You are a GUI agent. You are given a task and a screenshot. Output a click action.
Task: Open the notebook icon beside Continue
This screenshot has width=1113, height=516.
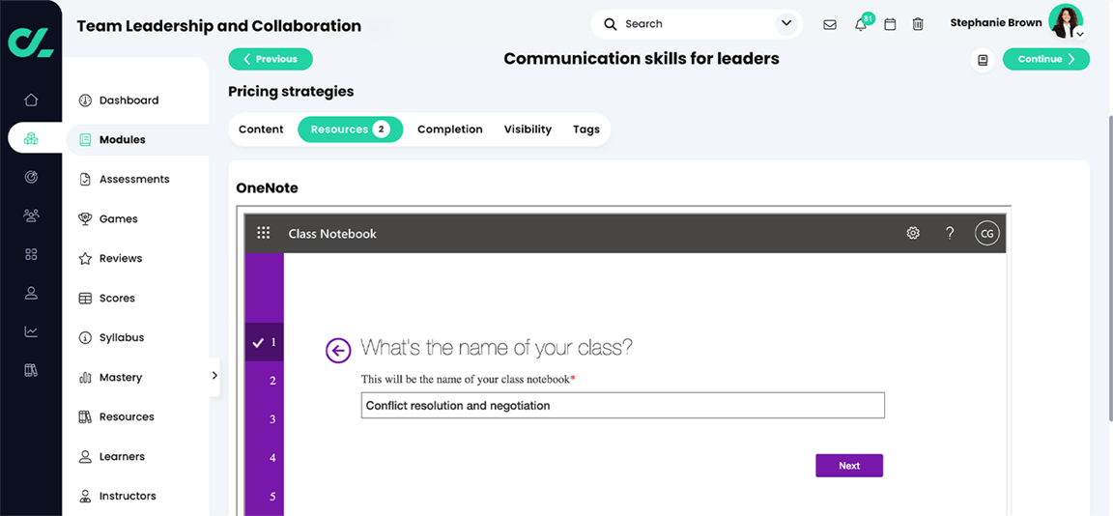(983, 60)
